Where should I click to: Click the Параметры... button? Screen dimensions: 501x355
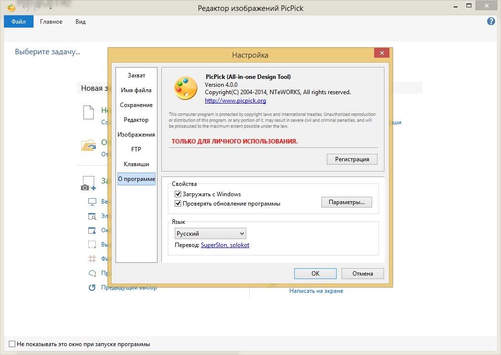[347, 202]
